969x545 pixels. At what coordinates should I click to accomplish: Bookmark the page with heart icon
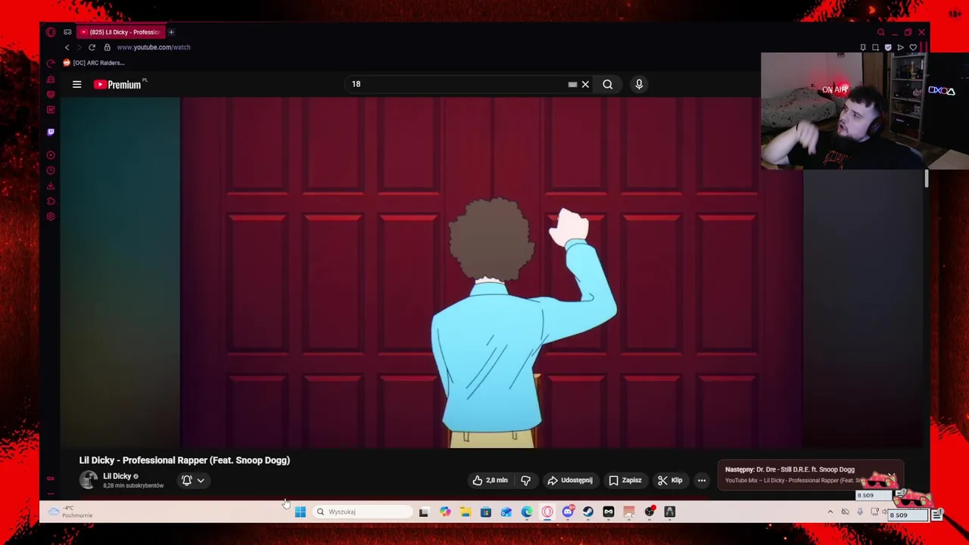(913, 48)
